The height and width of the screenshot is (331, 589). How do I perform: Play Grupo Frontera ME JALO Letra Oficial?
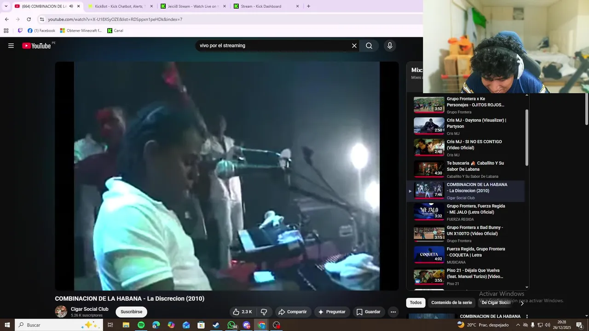click(x=466, y=212)
